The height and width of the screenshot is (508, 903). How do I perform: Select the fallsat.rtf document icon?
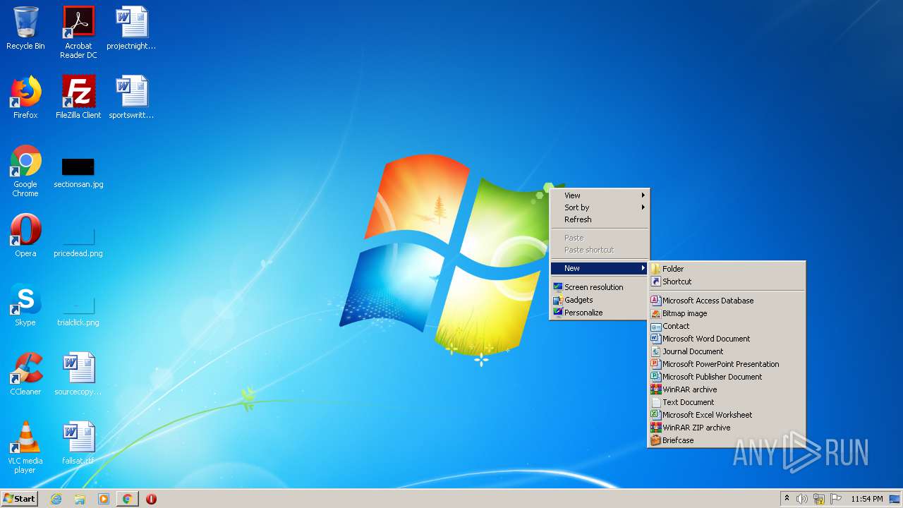pos(78,443)
